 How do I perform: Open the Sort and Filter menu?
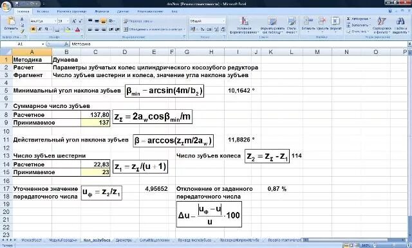pyautogui.click(x=382, y=25)
